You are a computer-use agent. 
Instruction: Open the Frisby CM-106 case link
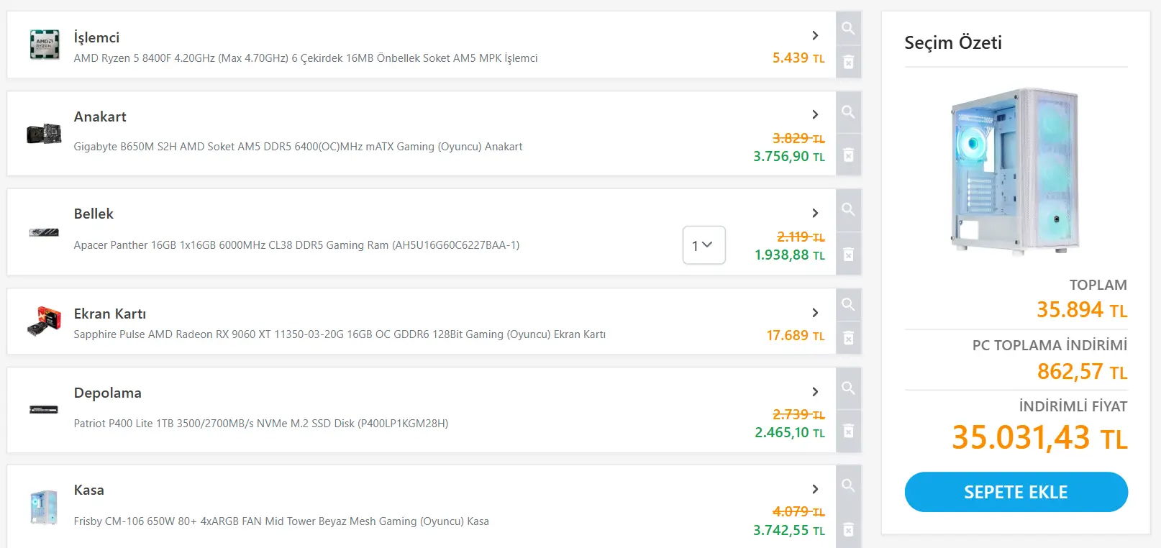point(281,521)
